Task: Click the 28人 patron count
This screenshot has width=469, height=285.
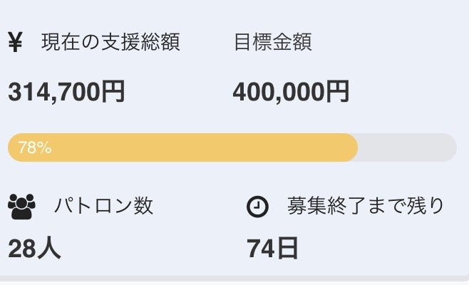Action: (34, 249)
